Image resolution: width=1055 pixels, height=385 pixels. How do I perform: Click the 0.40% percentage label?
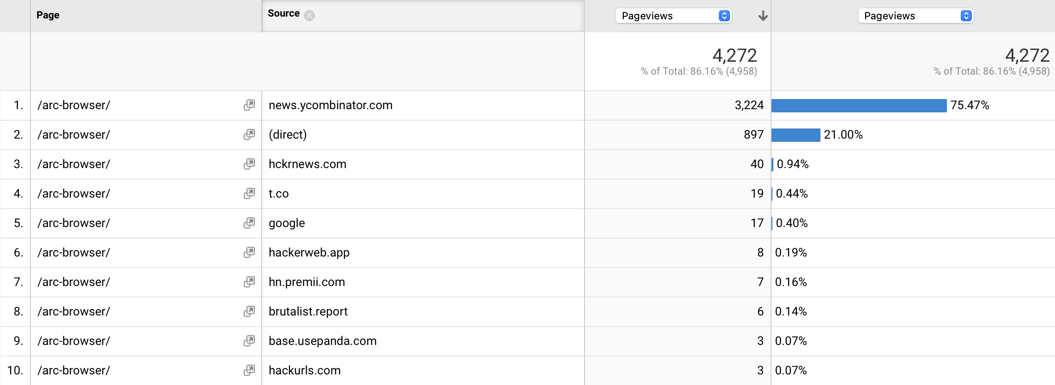[792, 223]
